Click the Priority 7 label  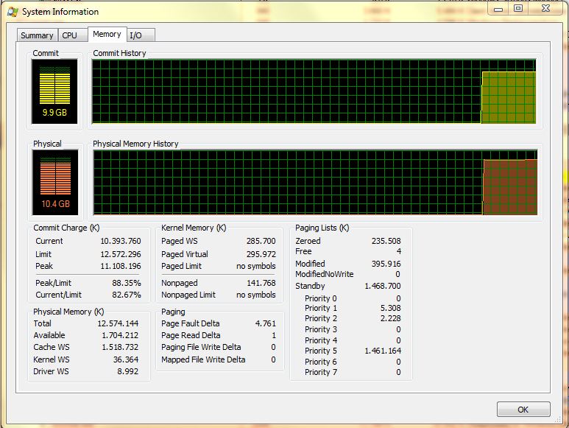click(321, 372)
